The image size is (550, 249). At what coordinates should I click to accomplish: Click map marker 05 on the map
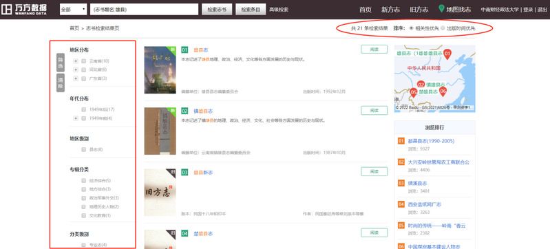(413, 93)
